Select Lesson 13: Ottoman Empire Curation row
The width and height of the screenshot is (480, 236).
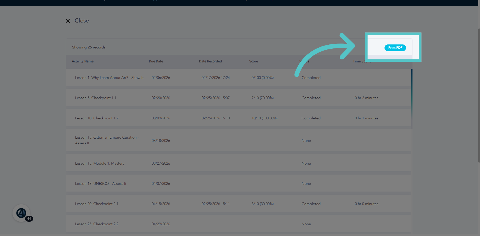pos(238,140)
